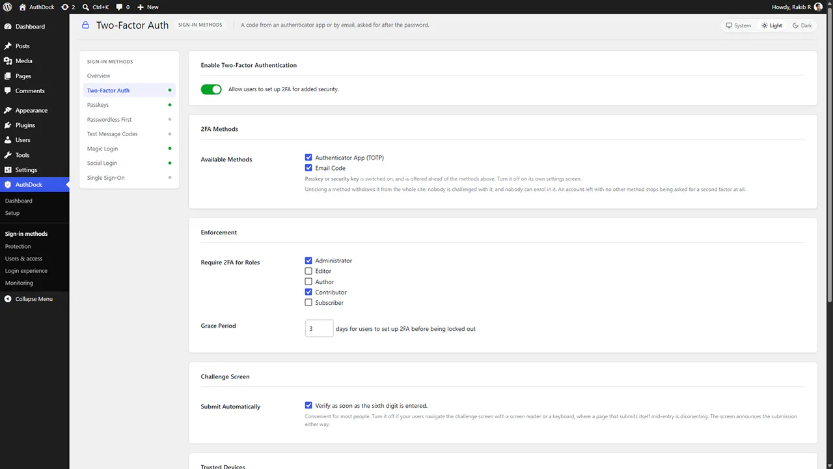Click the AuthDock shield icon in sidebar
Screen dimensions: 833x469
pos(8,185)
